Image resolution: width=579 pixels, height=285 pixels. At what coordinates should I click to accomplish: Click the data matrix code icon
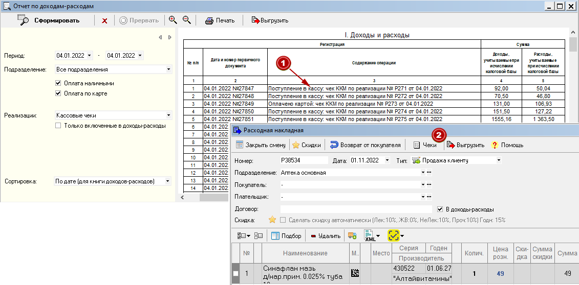[355, 273]
